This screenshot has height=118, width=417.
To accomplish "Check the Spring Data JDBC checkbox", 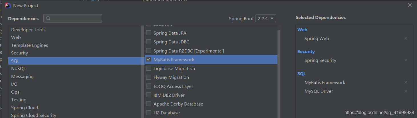I will [148, 42].
